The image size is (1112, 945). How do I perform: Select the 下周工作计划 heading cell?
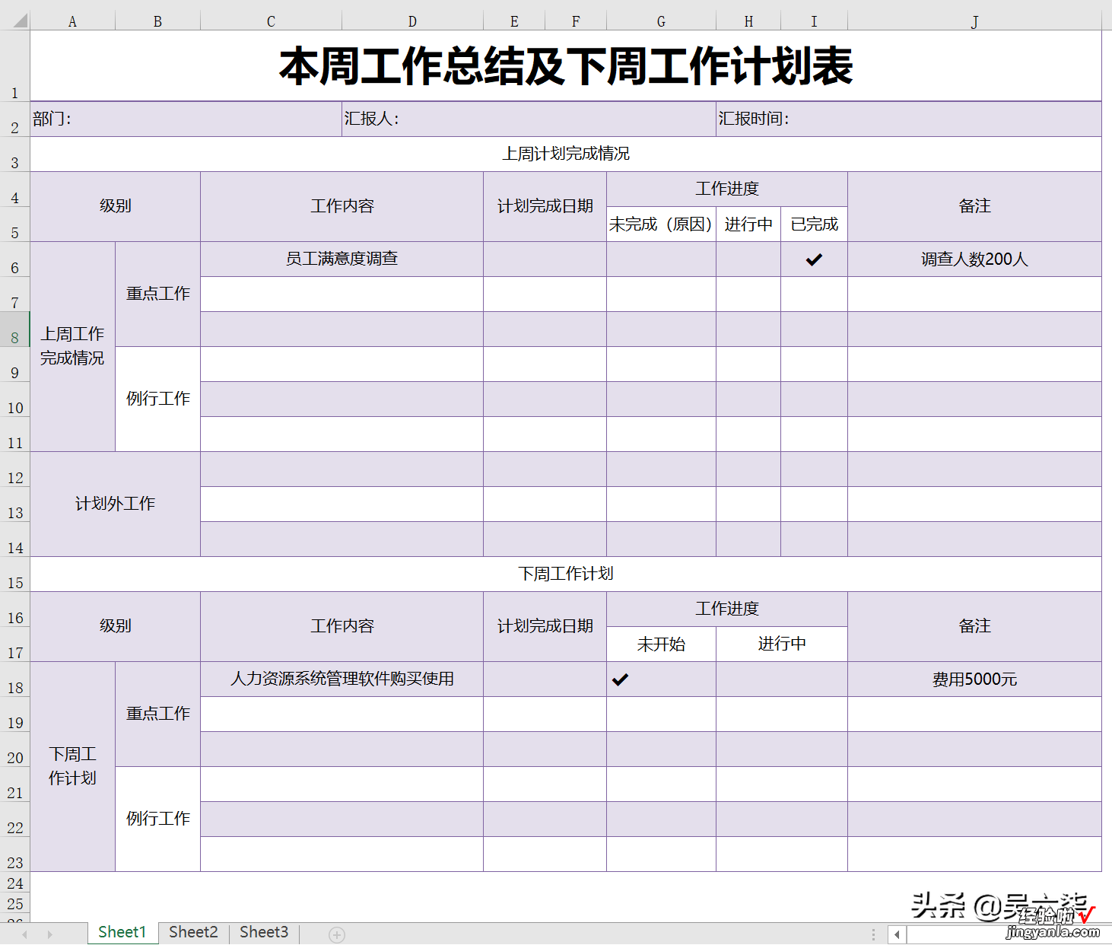(x=566, y=574)
